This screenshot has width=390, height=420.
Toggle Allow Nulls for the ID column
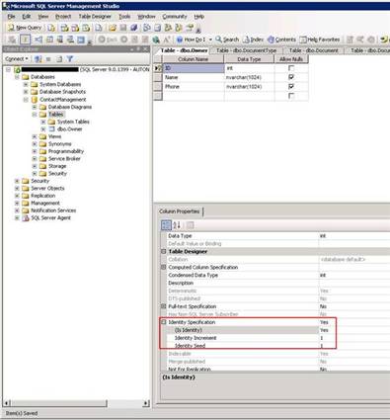[291, 68]
